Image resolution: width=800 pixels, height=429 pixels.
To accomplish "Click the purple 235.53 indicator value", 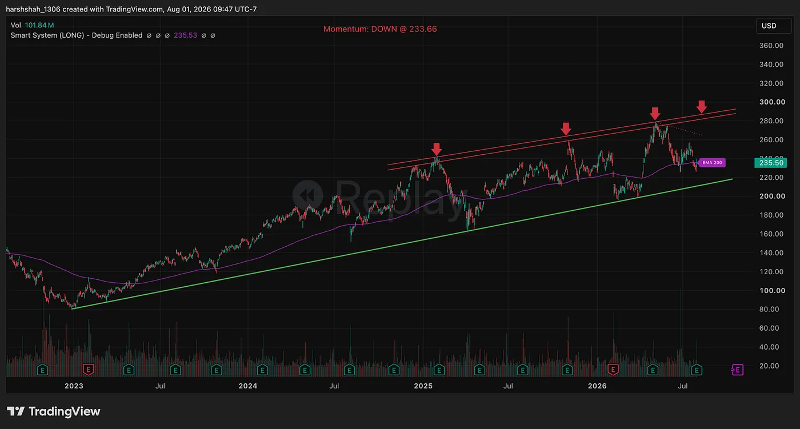I will point(186,35).
